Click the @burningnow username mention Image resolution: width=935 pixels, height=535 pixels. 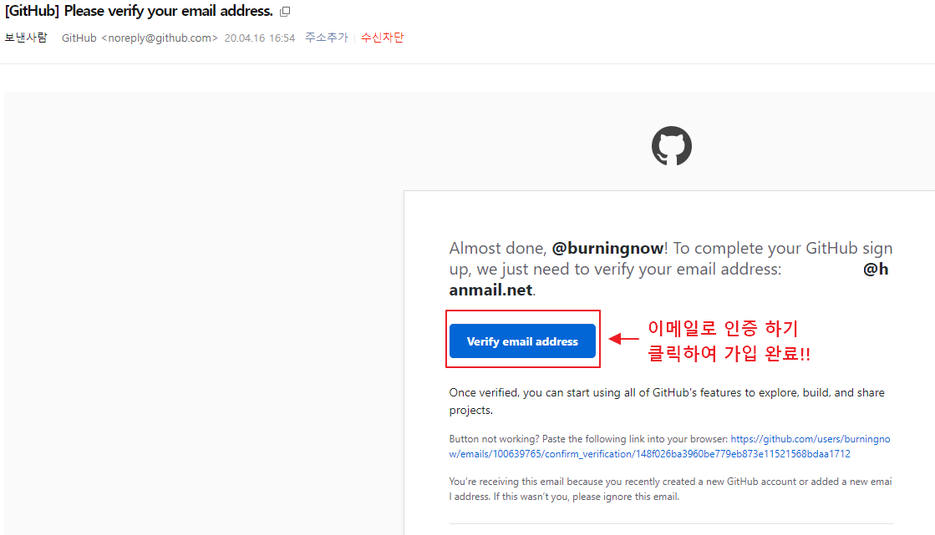(607, 248)
